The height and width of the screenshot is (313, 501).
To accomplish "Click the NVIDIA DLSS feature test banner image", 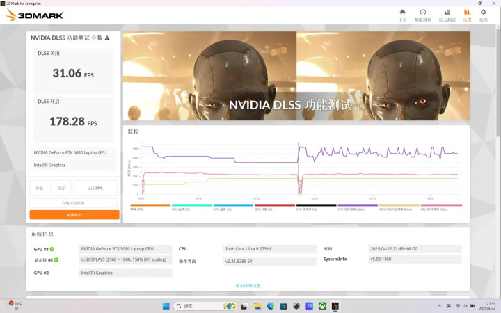I will (x=296, y=76).
